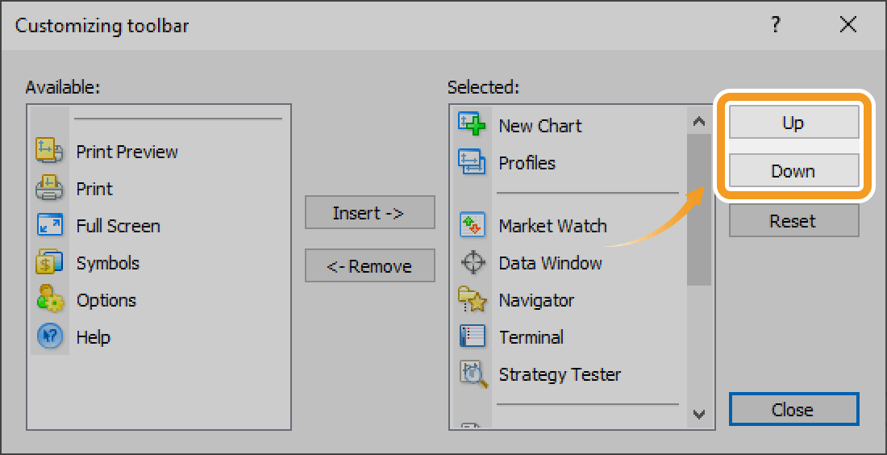Viewport: 887px width, 455px height.
Task: Select the separator item atop Available list
Action: pos(178,119)
